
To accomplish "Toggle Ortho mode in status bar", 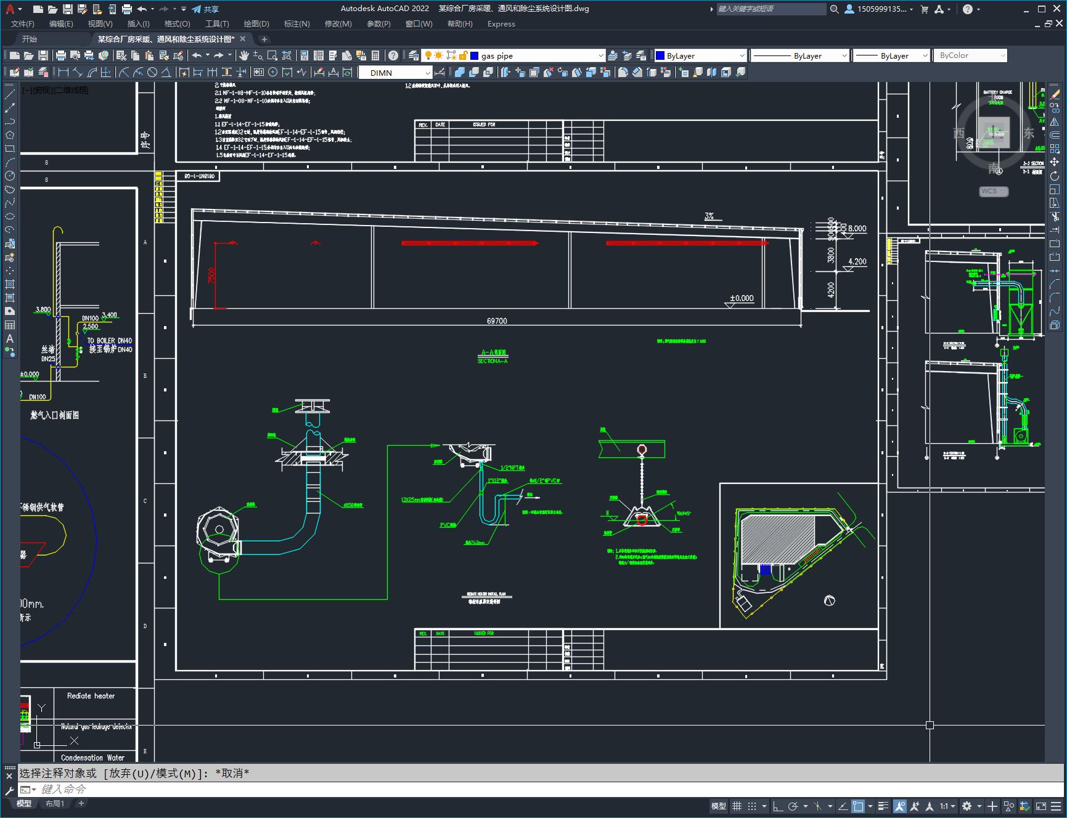I will (x=778, y=806).
